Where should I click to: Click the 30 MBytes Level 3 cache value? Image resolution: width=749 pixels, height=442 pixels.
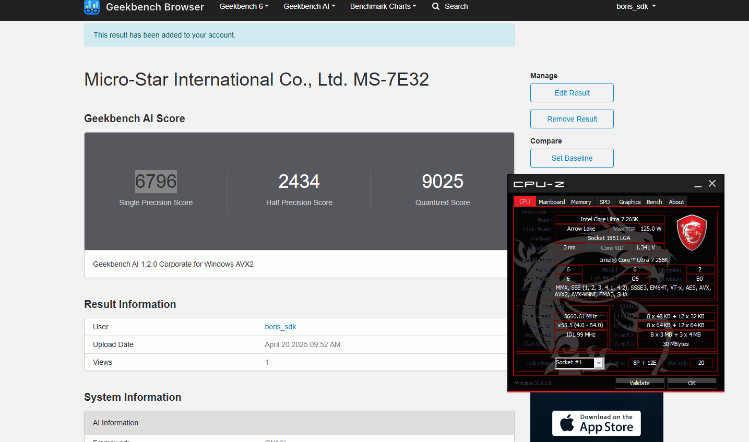click(x=676, y=344)
